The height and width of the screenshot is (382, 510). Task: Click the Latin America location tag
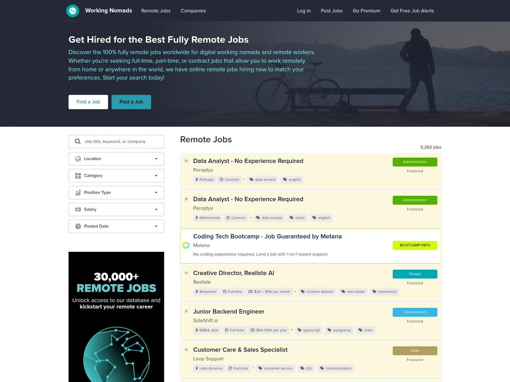(209, 368)
